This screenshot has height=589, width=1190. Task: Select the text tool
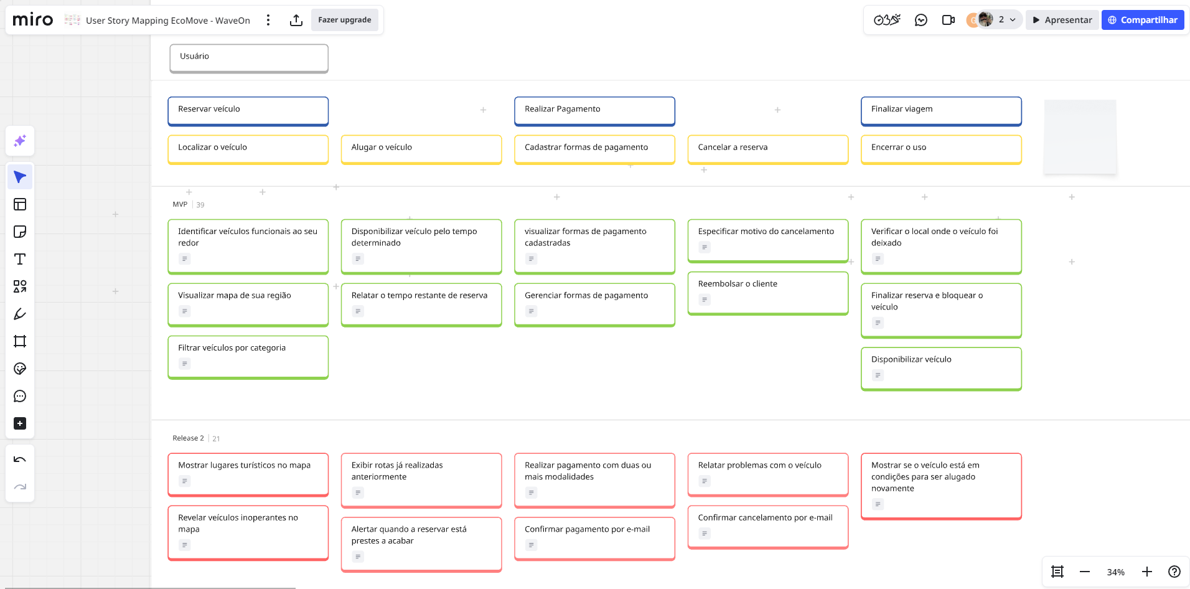(20, 259)
